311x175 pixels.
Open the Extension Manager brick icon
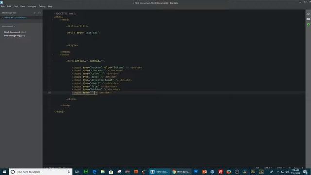point(308,19)
